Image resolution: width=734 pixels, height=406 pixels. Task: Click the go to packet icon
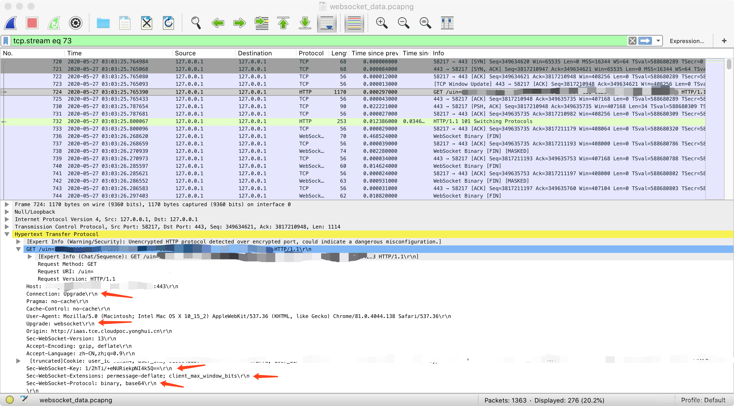(x=261, y=23)
